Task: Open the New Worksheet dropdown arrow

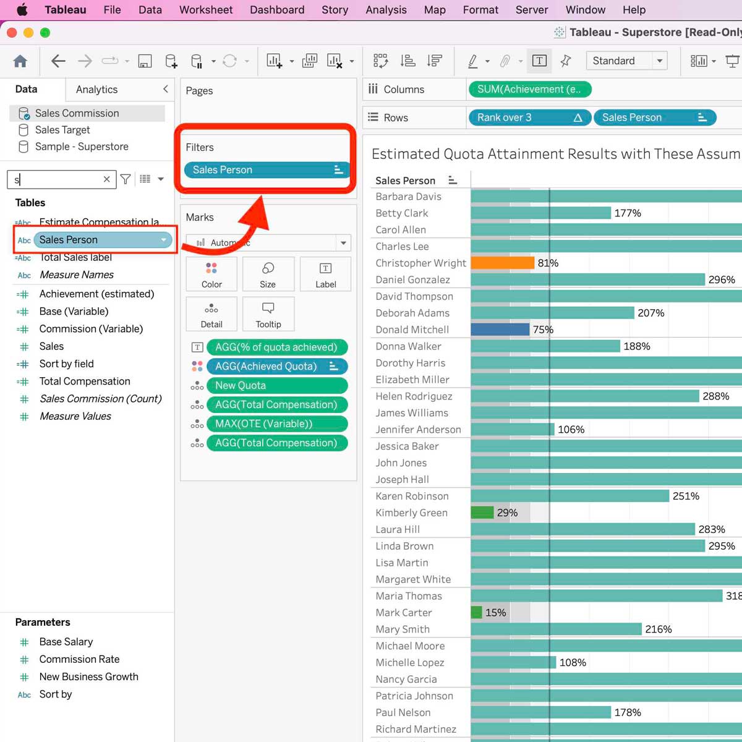Action: pos(291,62)
